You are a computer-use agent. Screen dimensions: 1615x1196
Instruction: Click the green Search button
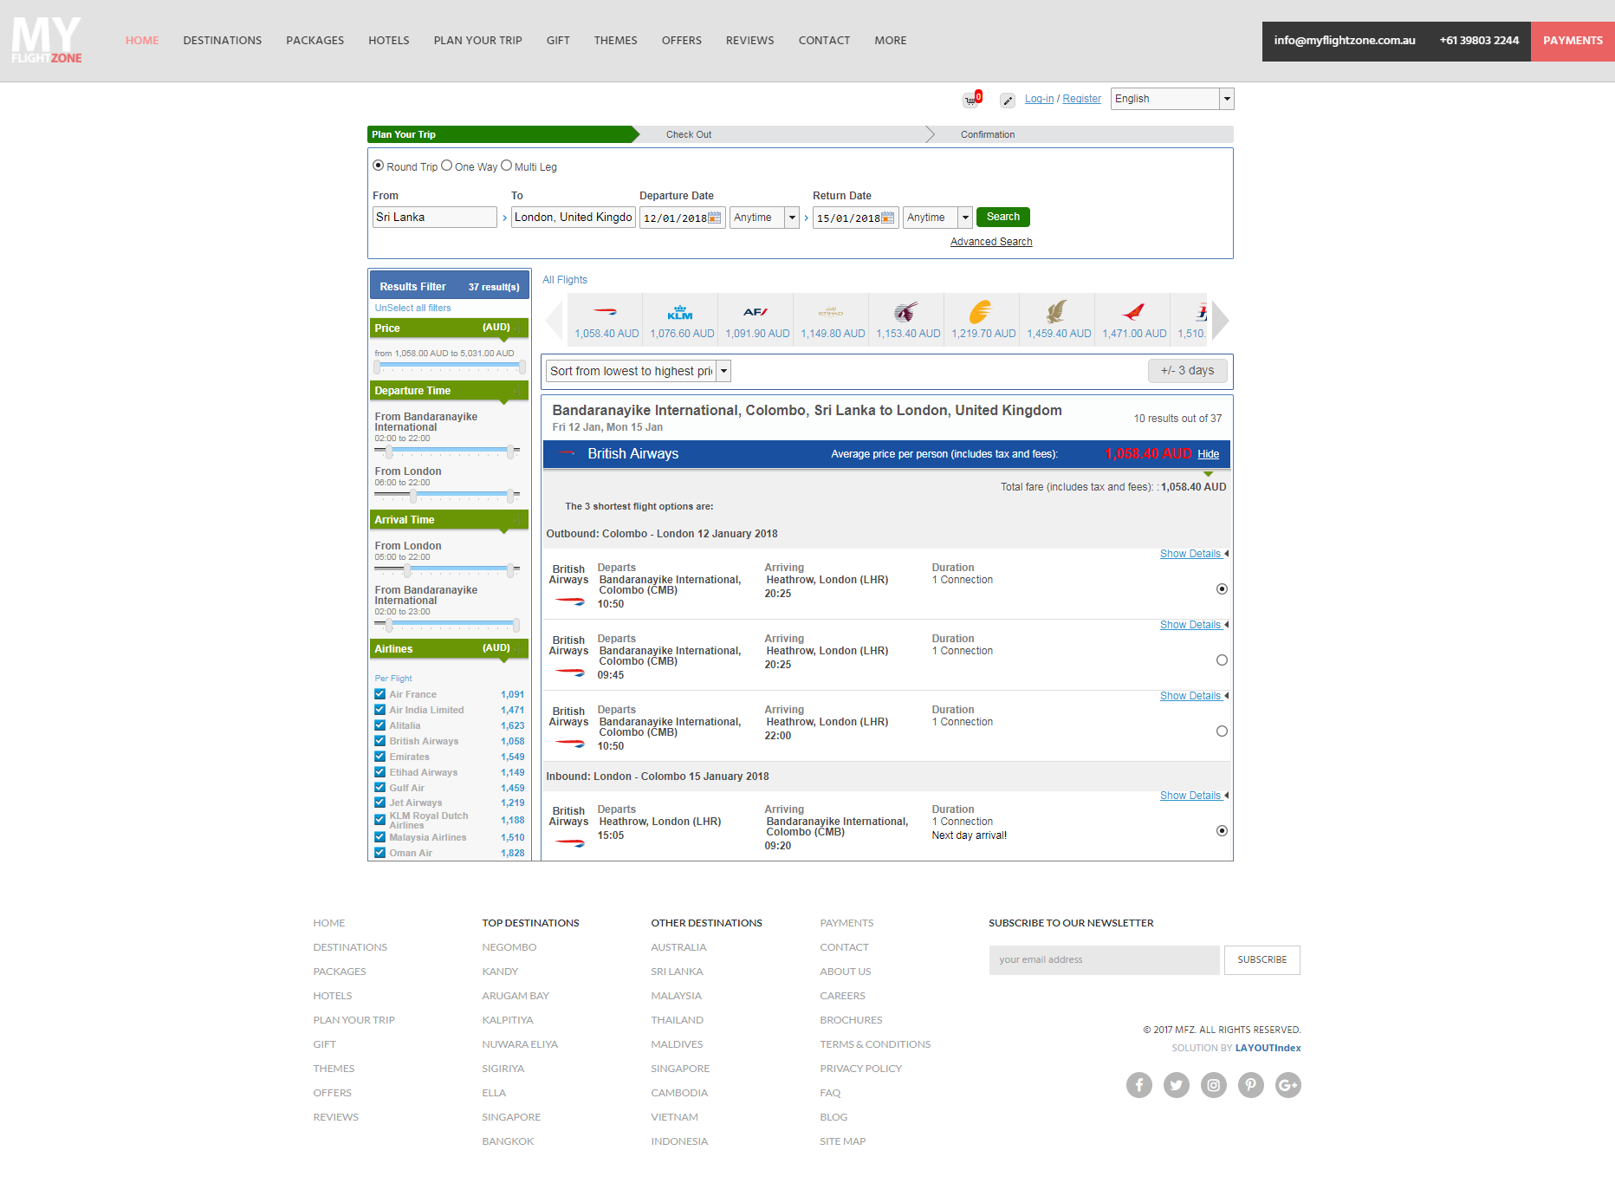point(1002,217)
